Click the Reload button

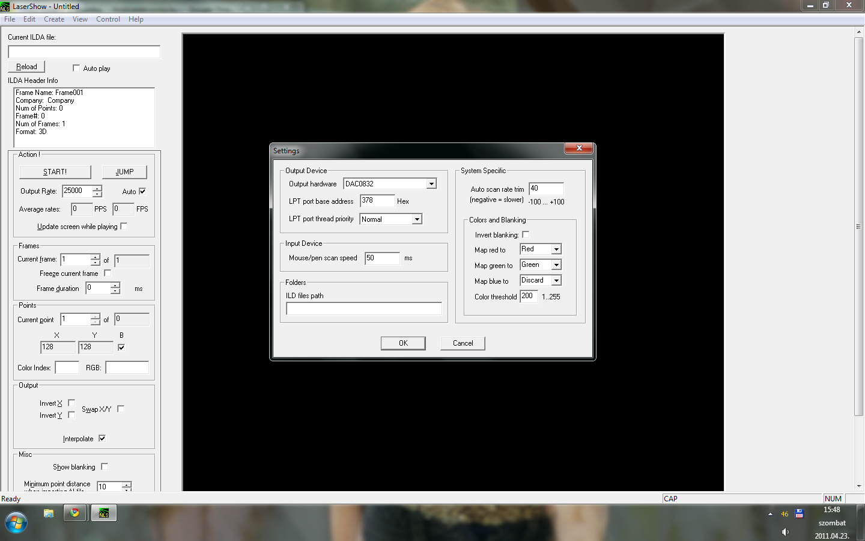pos(26,67)
